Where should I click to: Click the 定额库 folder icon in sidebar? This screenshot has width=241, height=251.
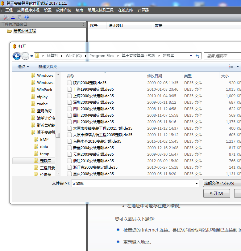coord(36,161)
